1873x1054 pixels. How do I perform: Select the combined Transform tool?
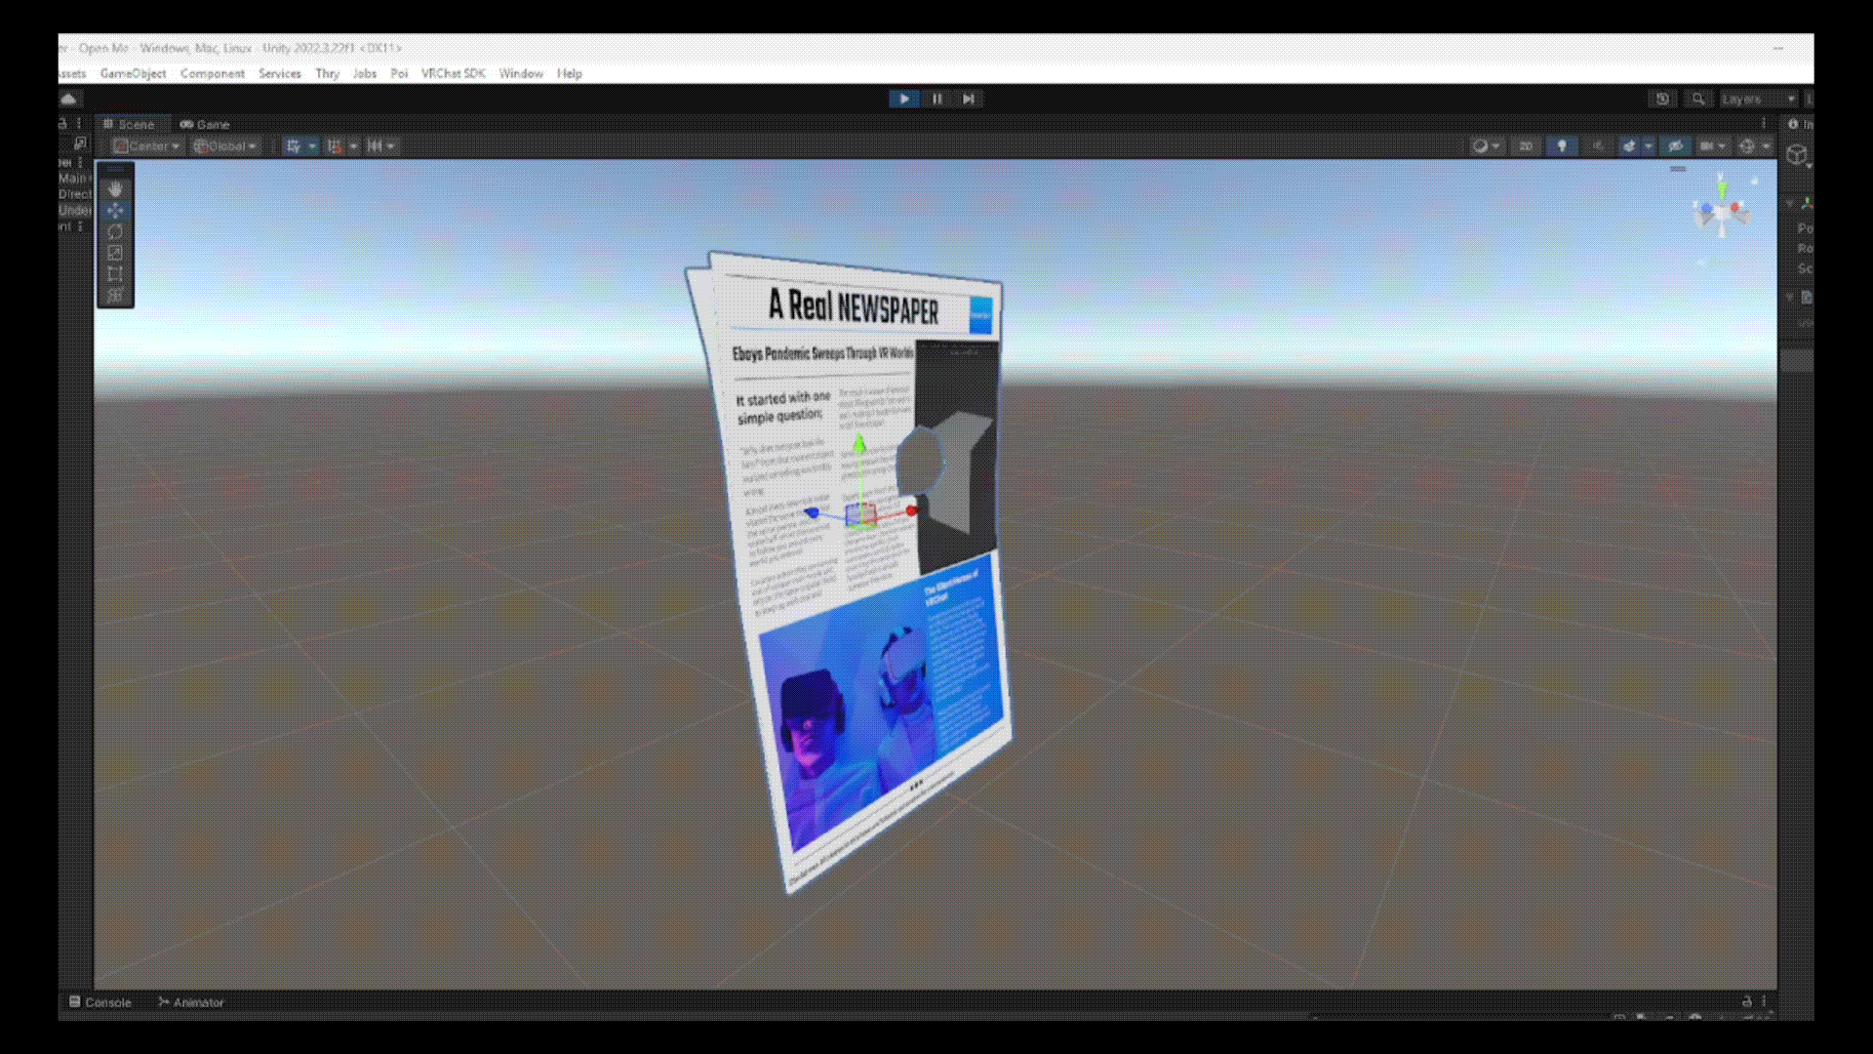115,295
